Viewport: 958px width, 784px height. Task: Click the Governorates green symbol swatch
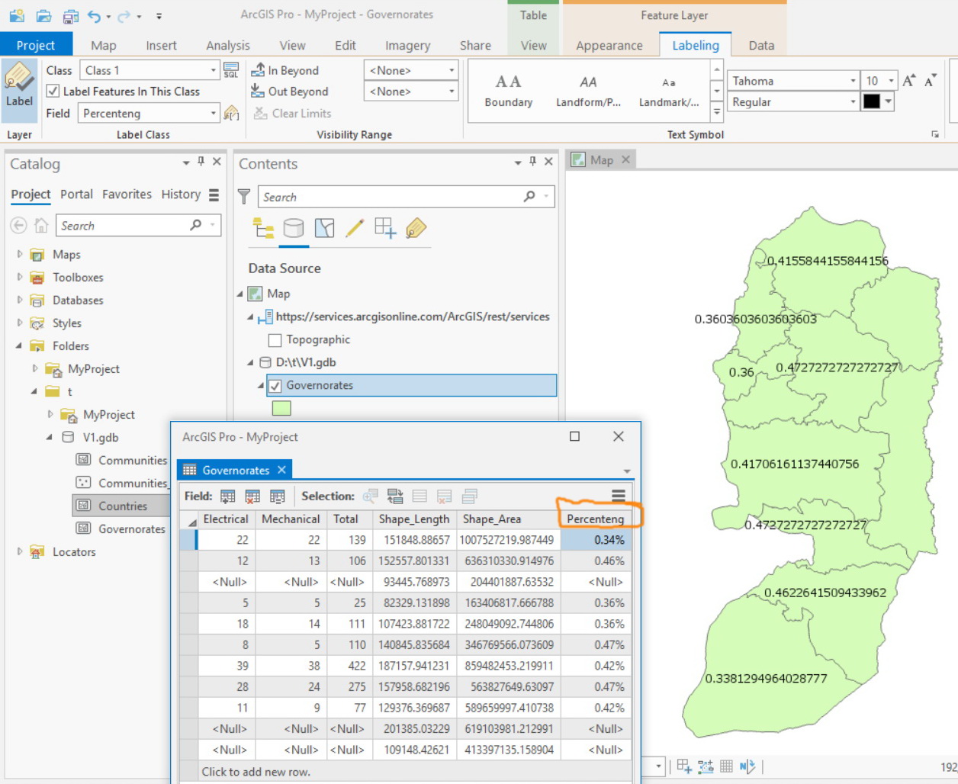click(x=281, y=408)
